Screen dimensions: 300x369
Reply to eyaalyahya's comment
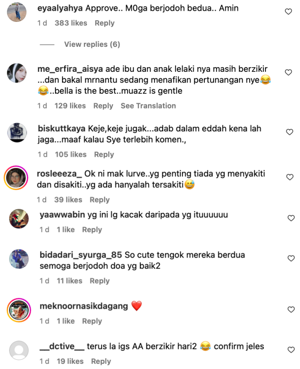point(105,23)
